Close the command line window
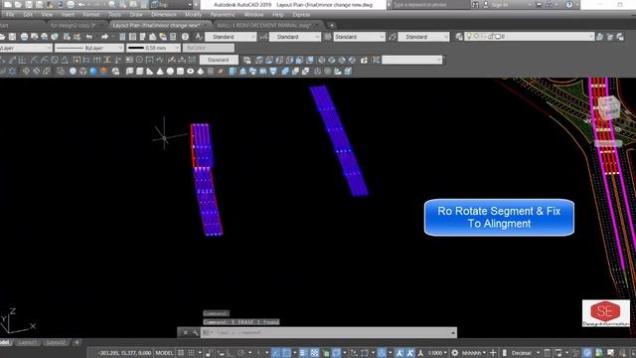636x358 pixels. coord(186,333)
